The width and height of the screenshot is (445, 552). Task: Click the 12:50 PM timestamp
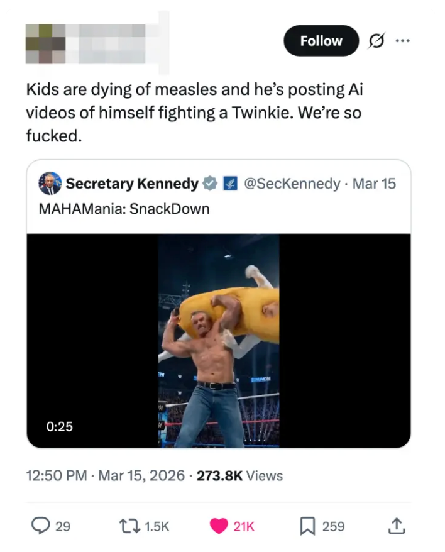52,476
